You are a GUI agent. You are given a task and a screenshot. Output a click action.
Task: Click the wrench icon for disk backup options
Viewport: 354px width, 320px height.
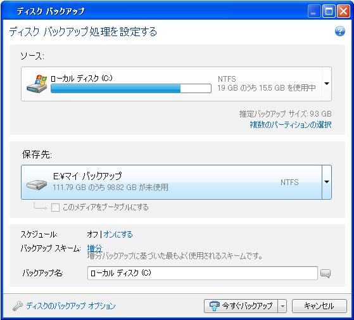(x=18, y=306)
